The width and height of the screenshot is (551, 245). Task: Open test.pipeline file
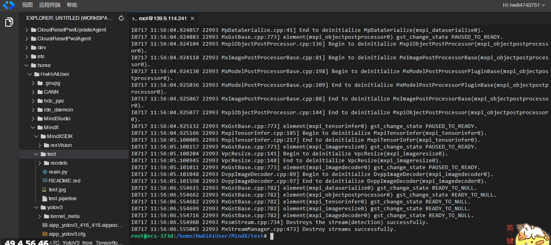click(62, 199)
